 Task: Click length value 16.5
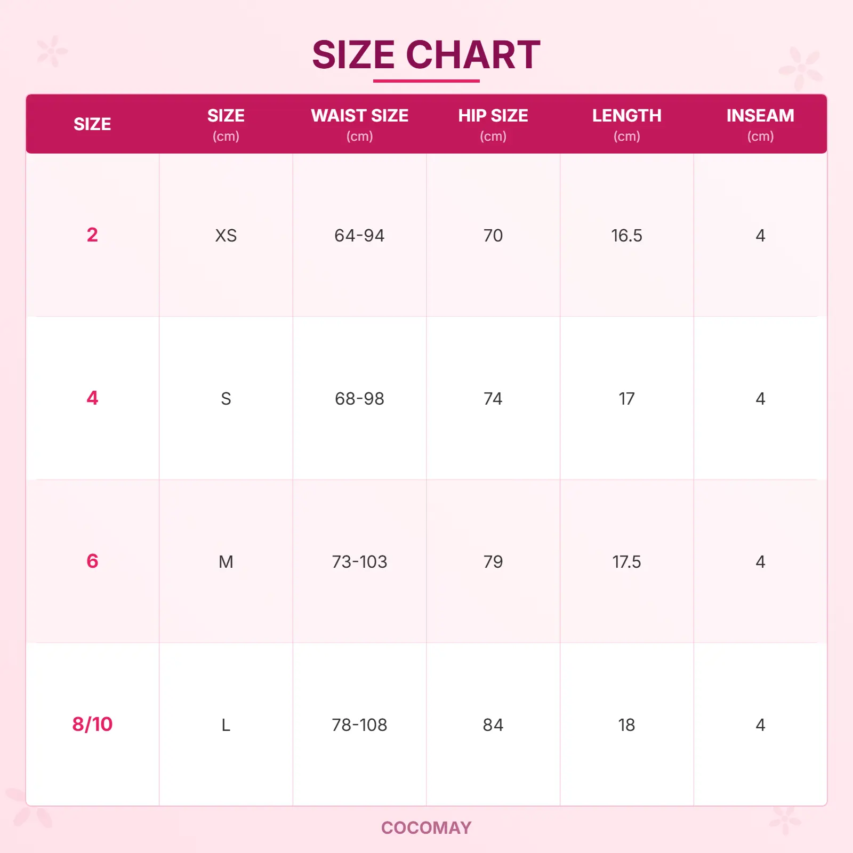(626, 236)
